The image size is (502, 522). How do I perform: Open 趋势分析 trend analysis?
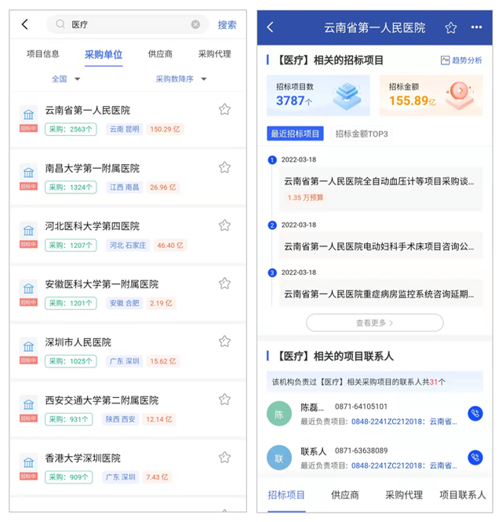pos(461,60)
